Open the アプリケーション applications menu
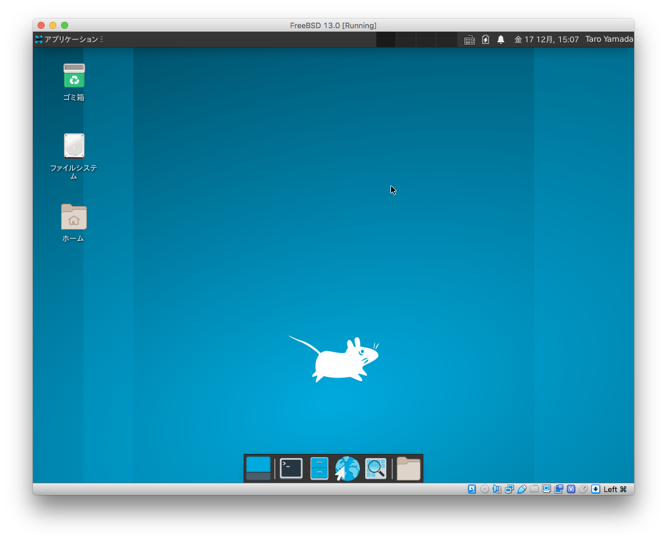The image size is (667, 542). [68, 39]
